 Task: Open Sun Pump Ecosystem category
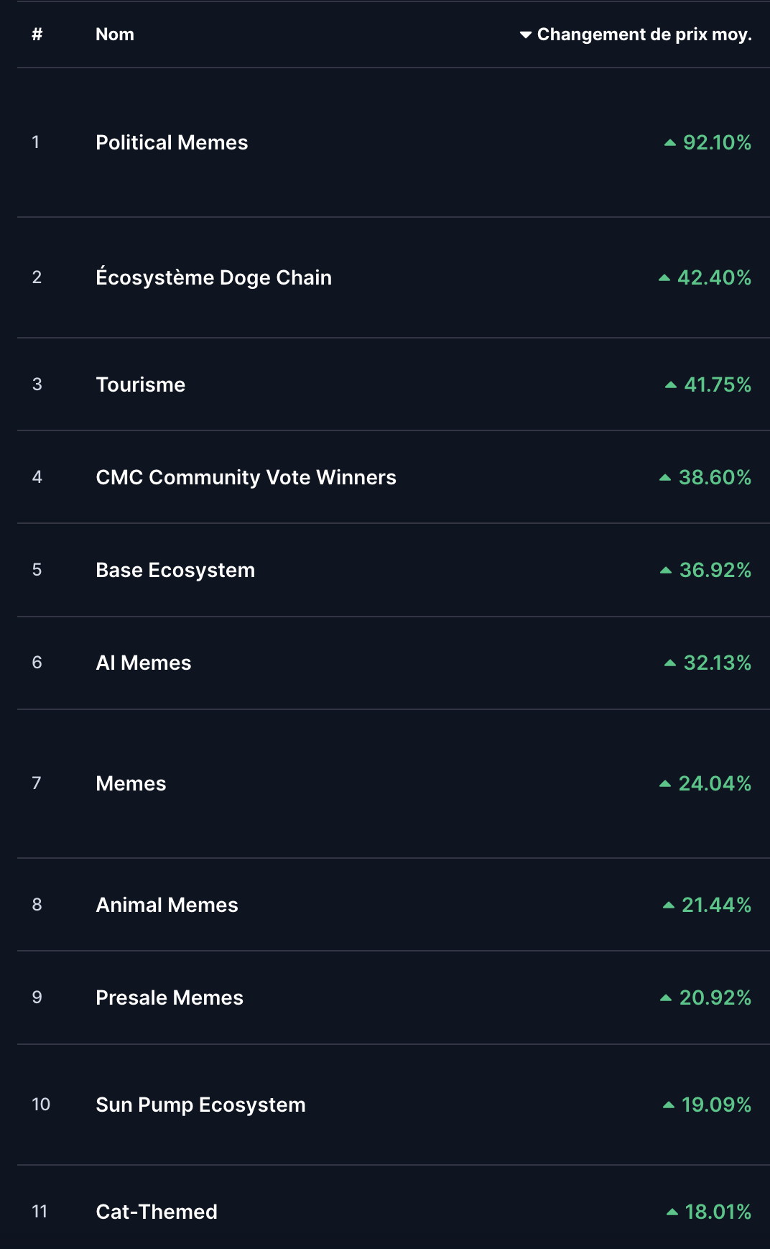(x=200, y=1105)
